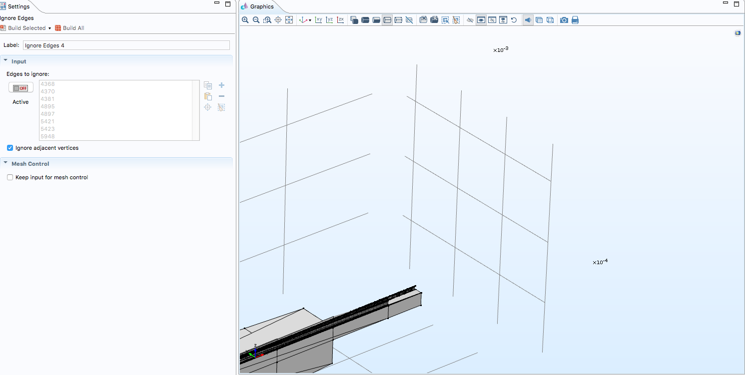Image resolution: width=745 pixels, height=375 pixels.
Task: Click the Zoom In magnifier icon
Action: [x=245, y=20]
